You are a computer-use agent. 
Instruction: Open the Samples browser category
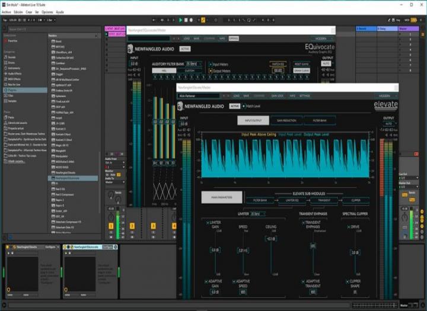(12, 101)
